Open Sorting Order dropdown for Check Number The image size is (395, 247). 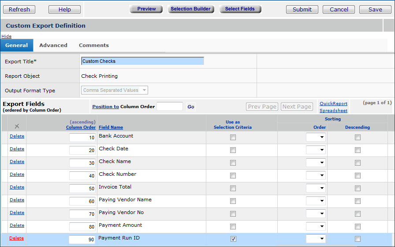316,176
